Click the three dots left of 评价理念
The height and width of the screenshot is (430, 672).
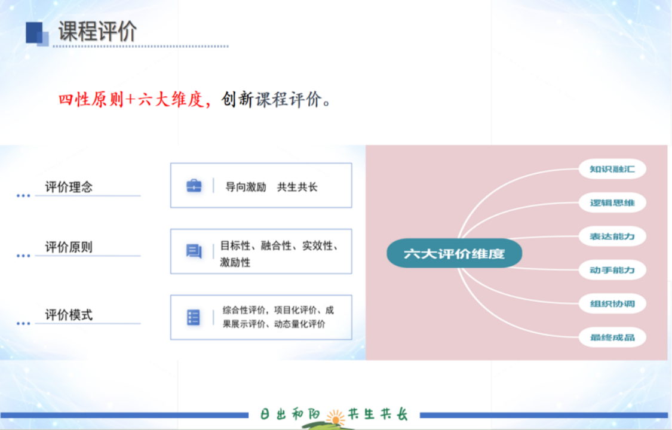click(x=23, y=195)
